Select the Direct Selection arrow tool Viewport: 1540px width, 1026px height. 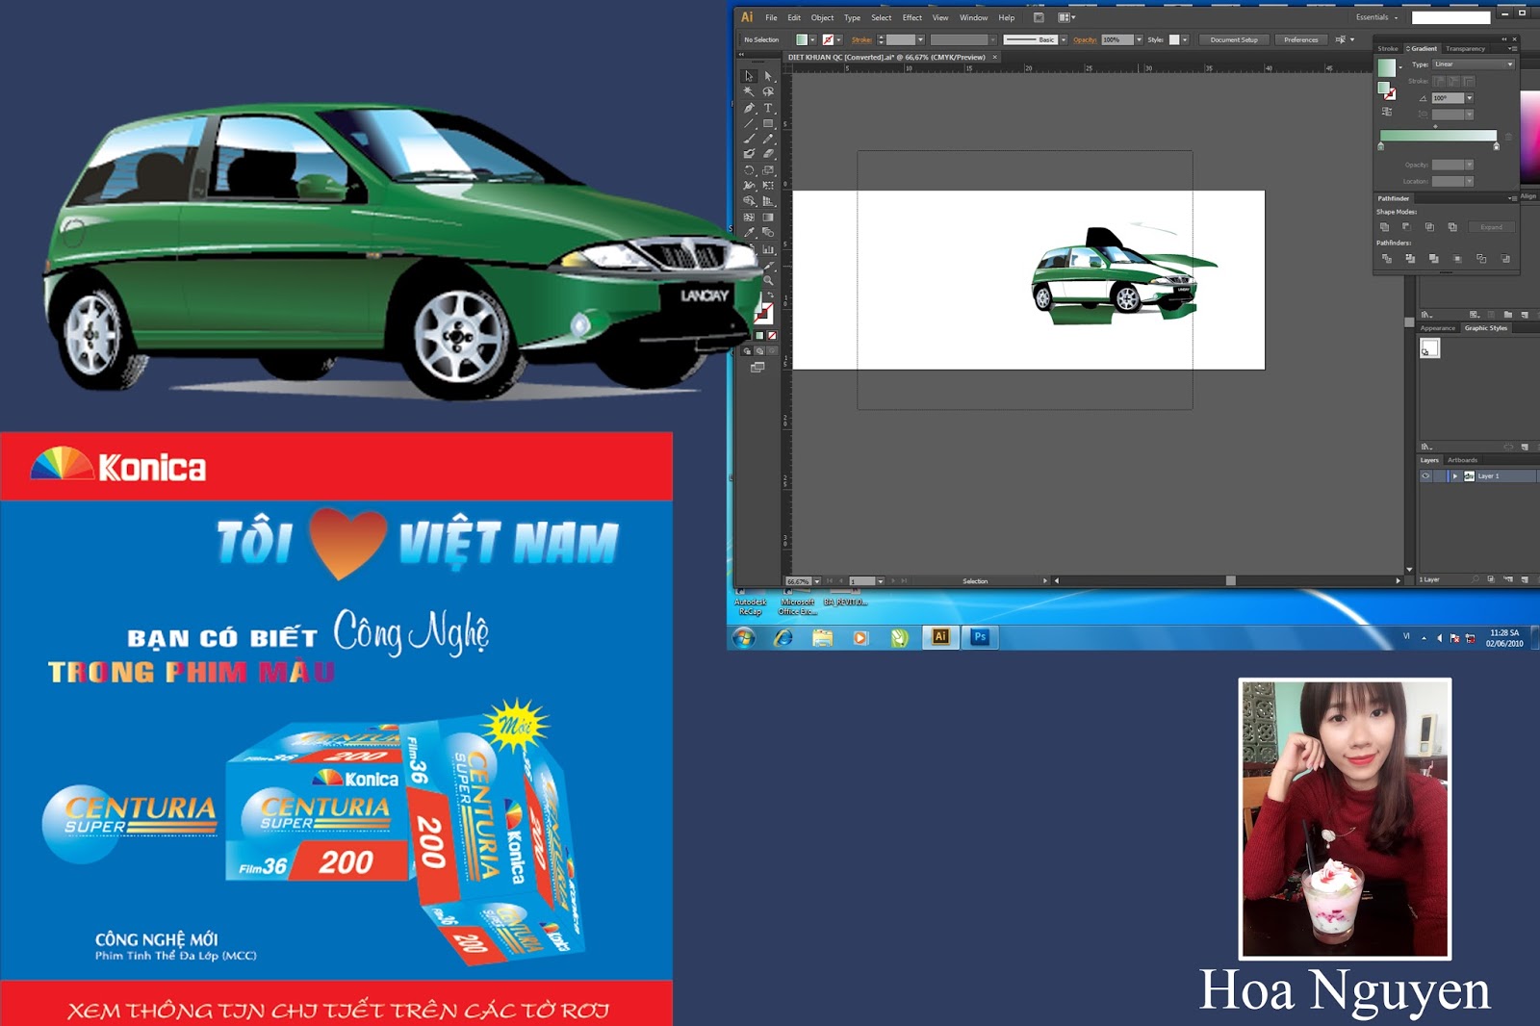pyautogui.click(x=768, y=76)
